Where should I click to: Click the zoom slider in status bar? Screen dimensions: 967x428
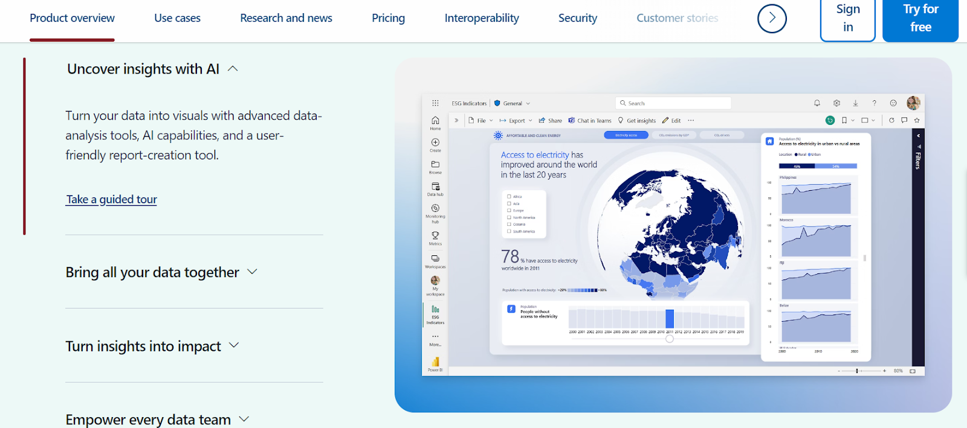tap(861, 371)
